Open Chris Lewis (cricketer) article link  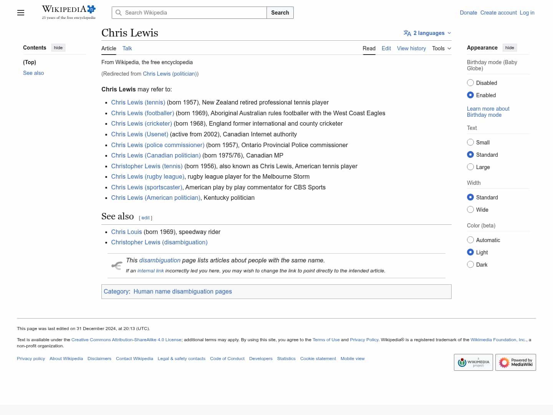pos(141,123)
